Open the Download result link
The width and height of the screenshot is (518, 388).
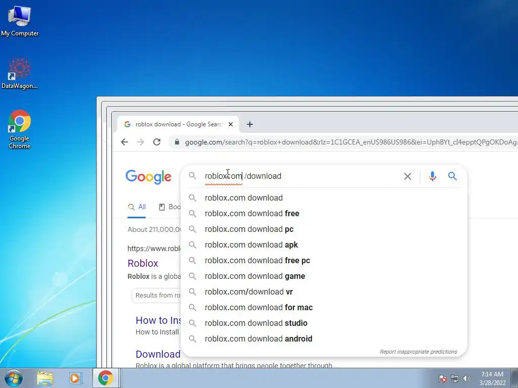click(x=158, y=354)
